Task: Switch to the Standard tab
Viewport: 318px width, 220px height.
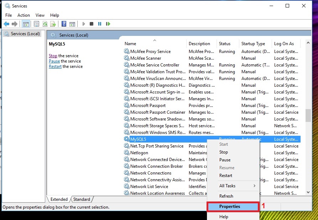Action: point(82,199)
